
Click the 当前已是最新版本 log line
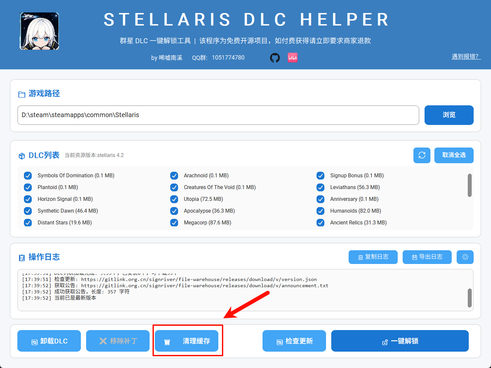[x=59, y=298]
